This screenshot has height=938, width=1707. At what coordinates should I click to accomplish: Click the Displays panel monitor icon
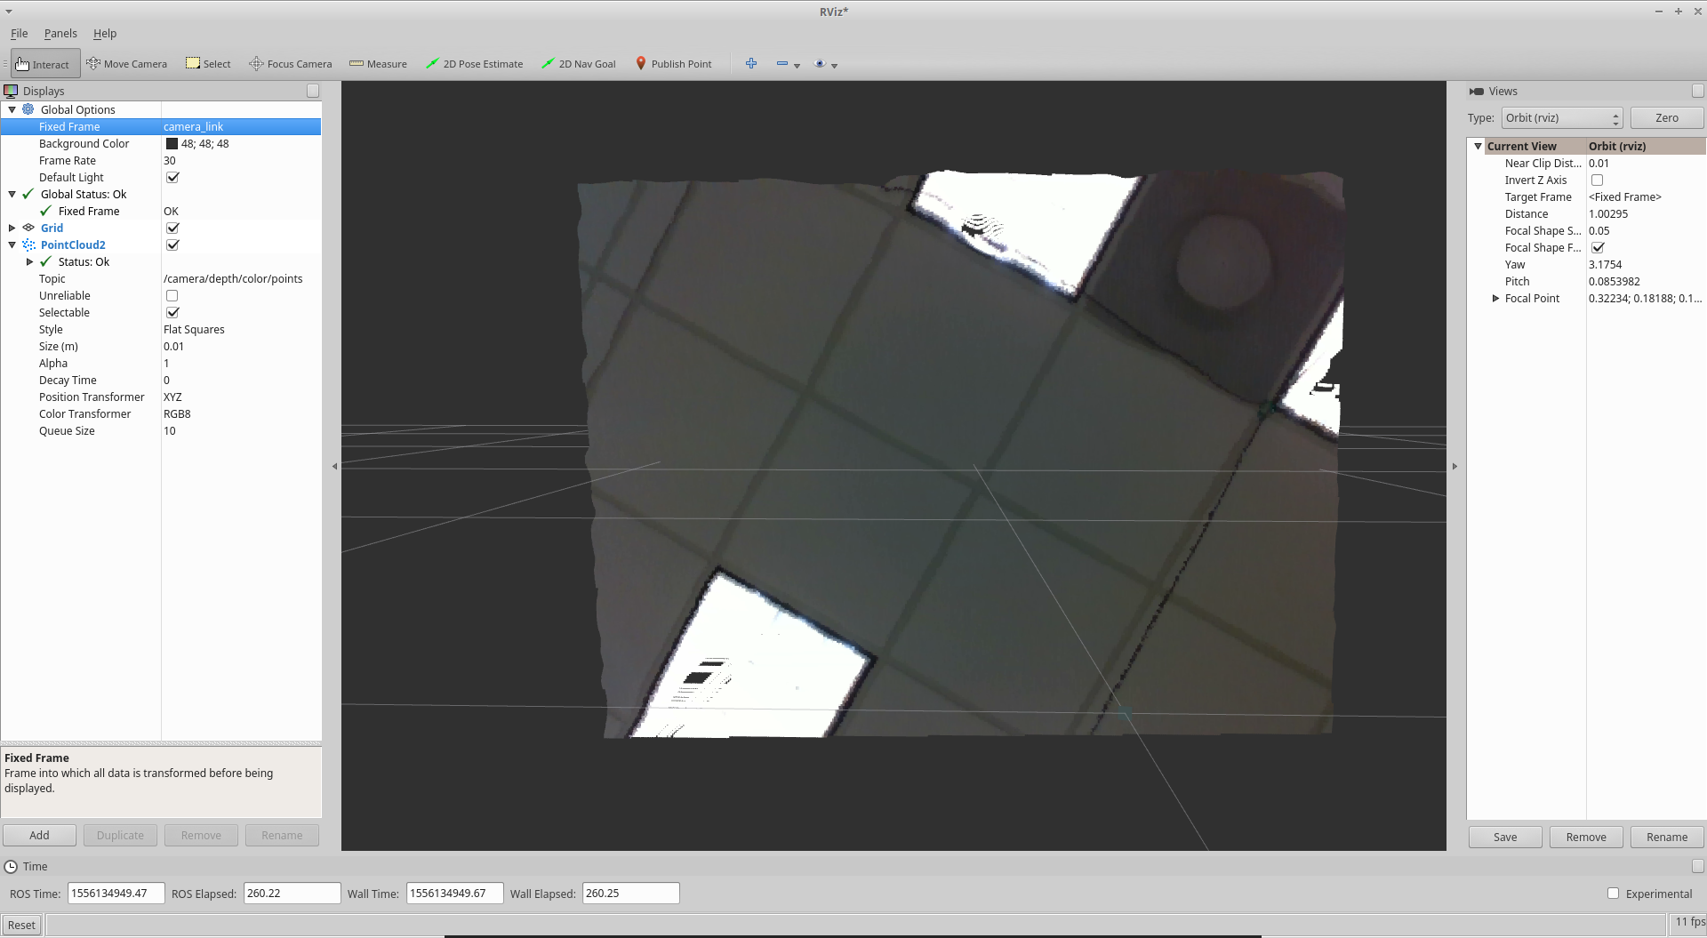tap(11, 91)
